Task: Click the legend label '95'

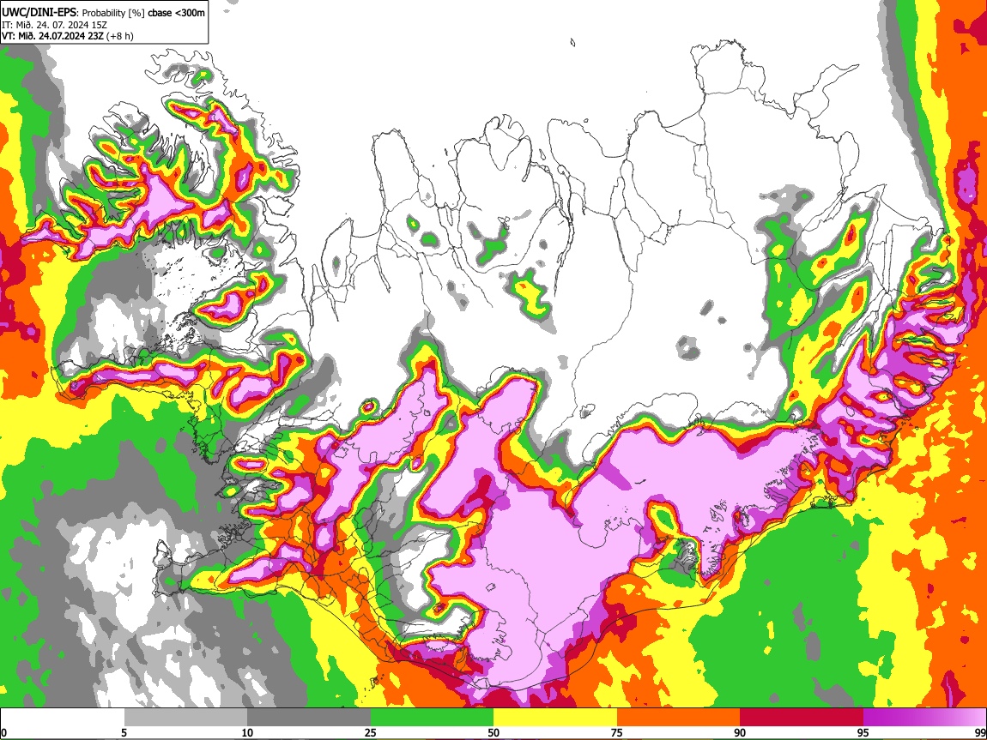Action: (x=863, y=733)
